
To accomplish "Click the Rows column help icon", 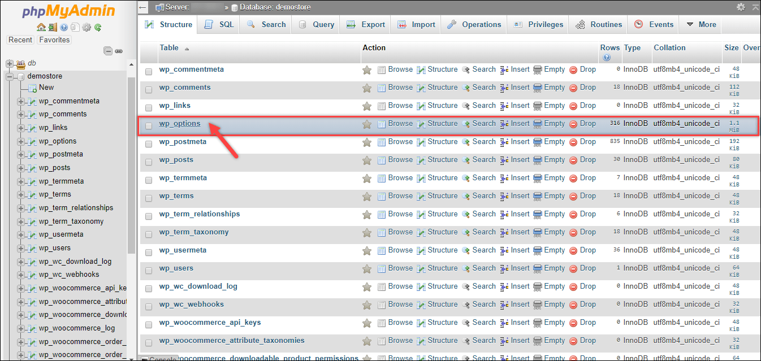I will tap(607, 58).
